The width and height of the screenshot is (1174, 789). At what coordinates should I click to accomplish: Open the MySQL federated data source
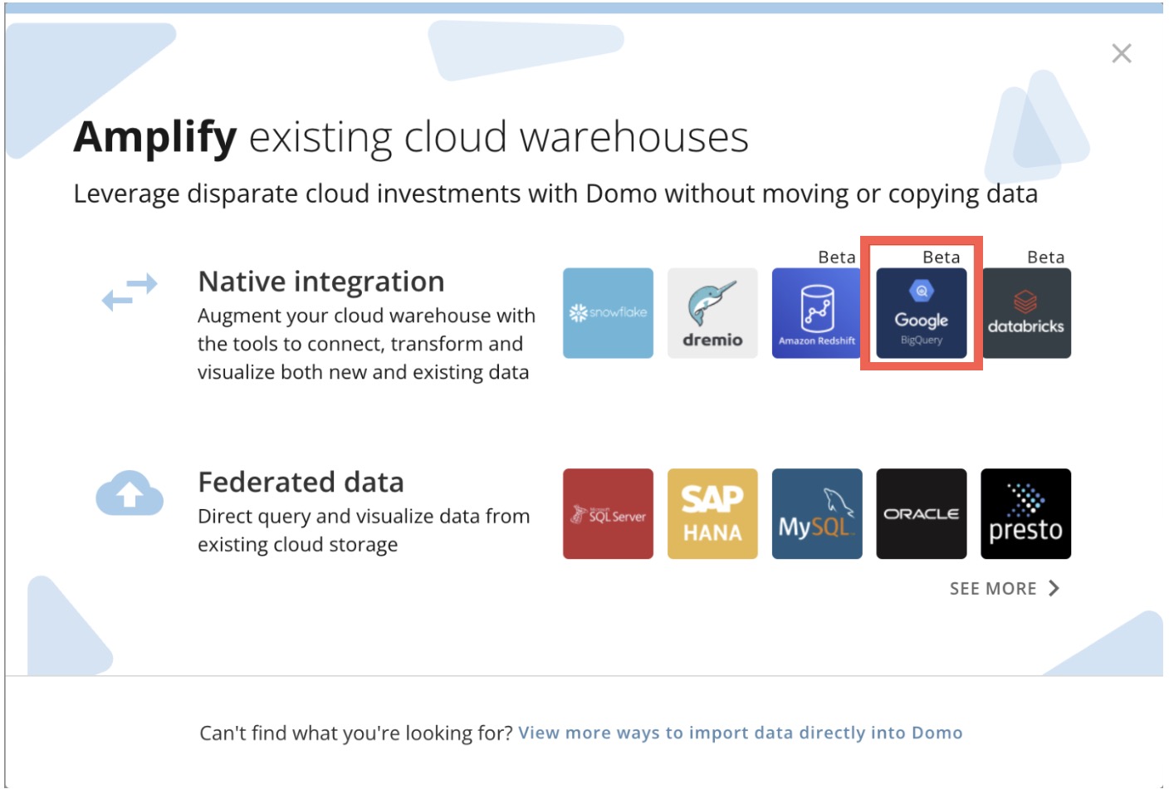[817, 513]
